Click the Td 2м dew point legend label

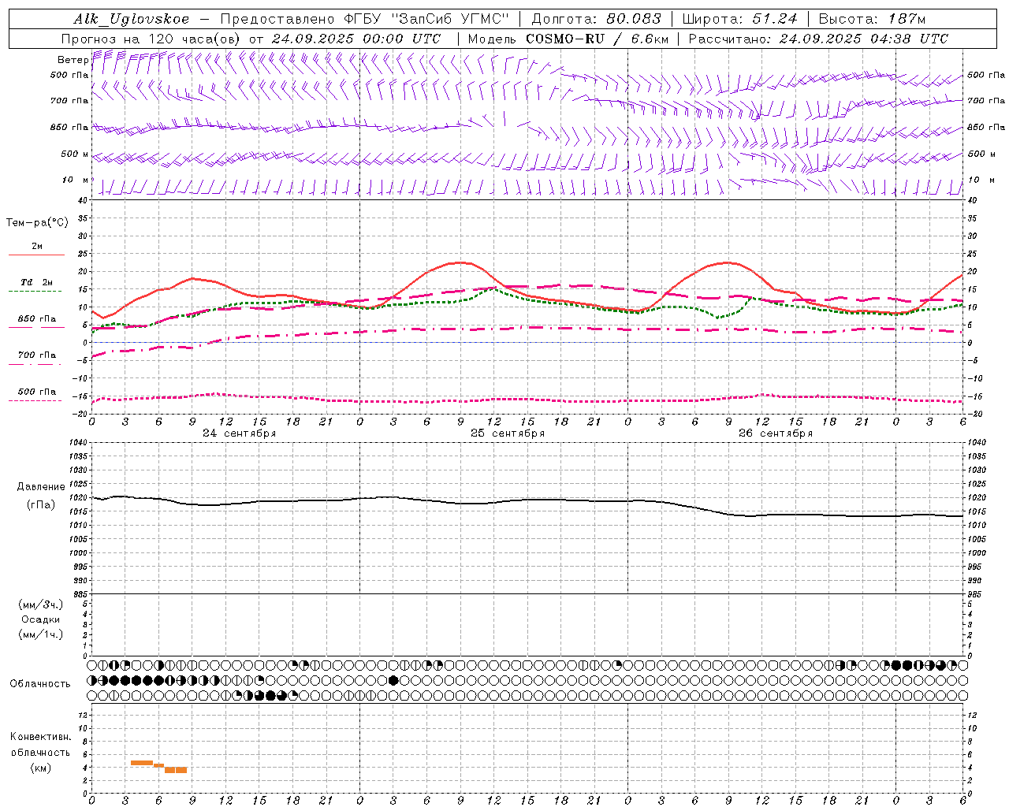tap(37, 282)
